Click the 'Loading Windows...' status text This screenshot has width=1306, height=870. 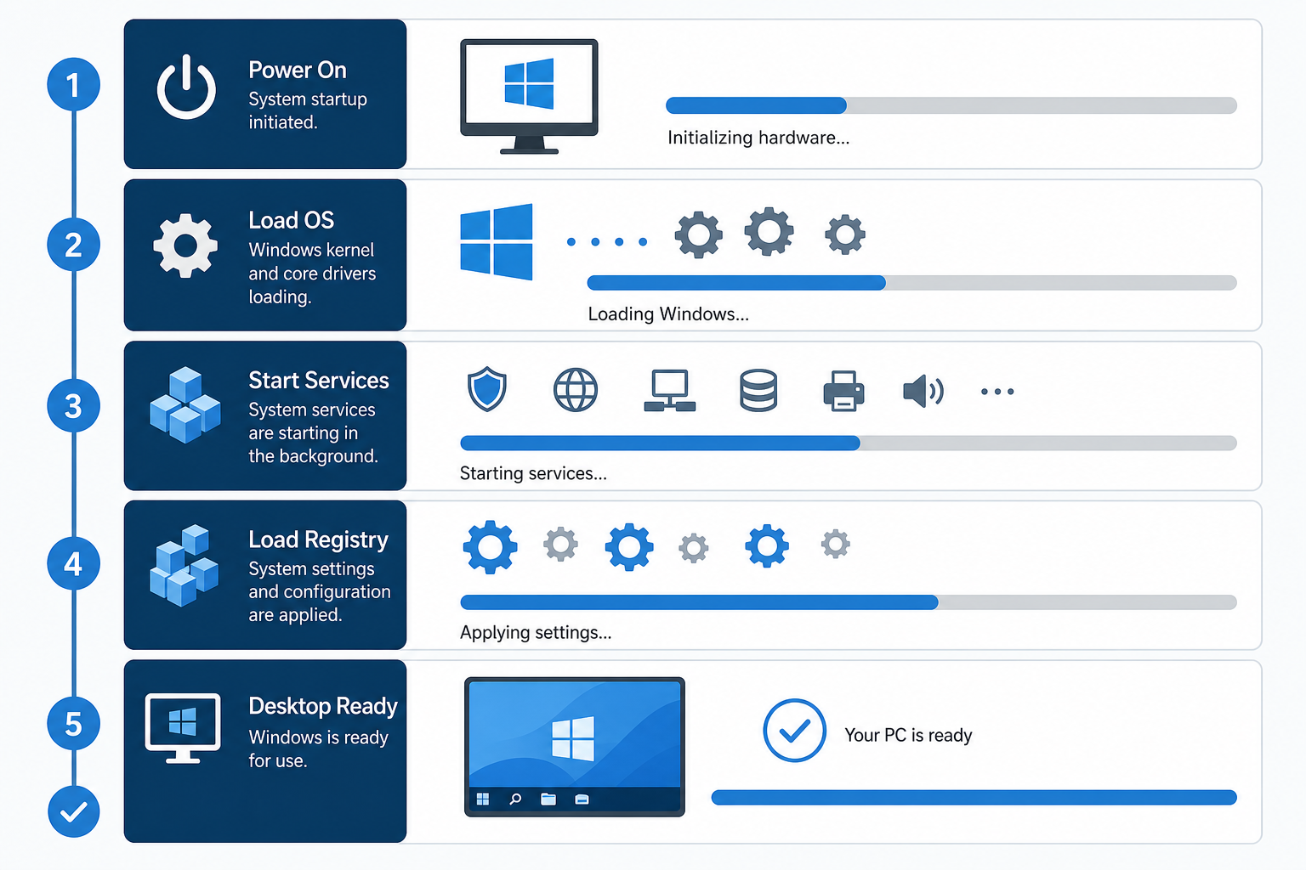point(668,314)
